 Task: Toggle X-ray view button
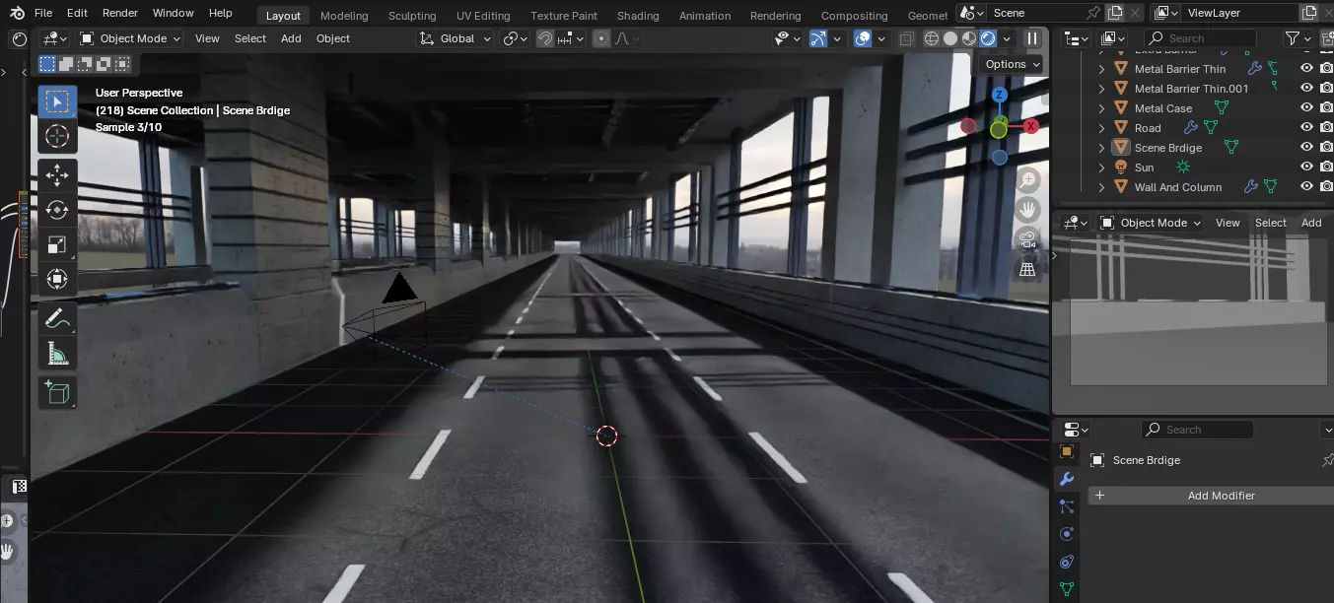907,38
